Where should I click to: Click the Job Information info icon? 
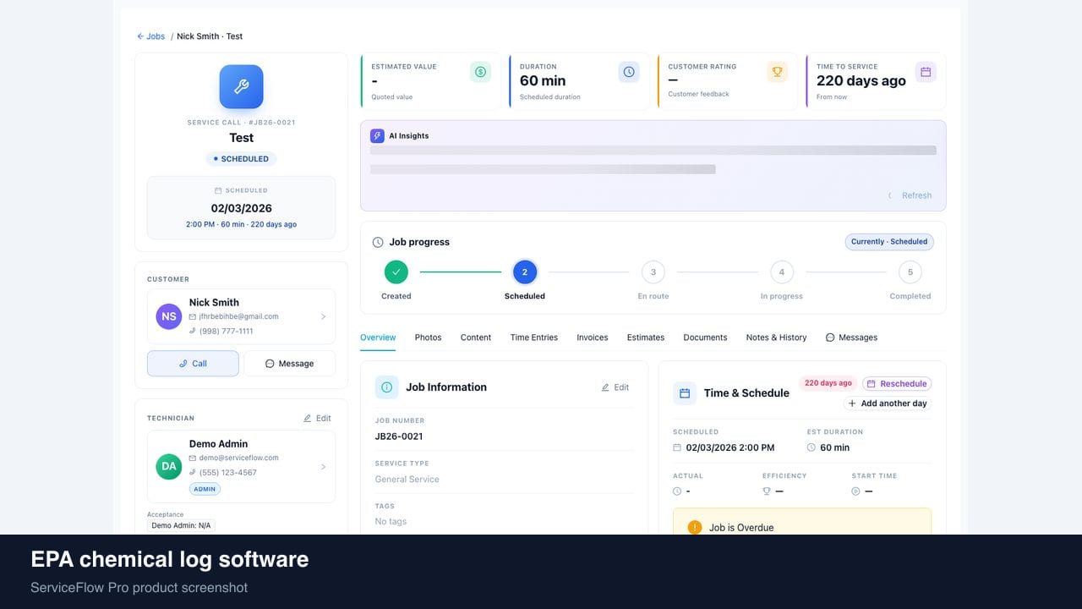point(387,387)
